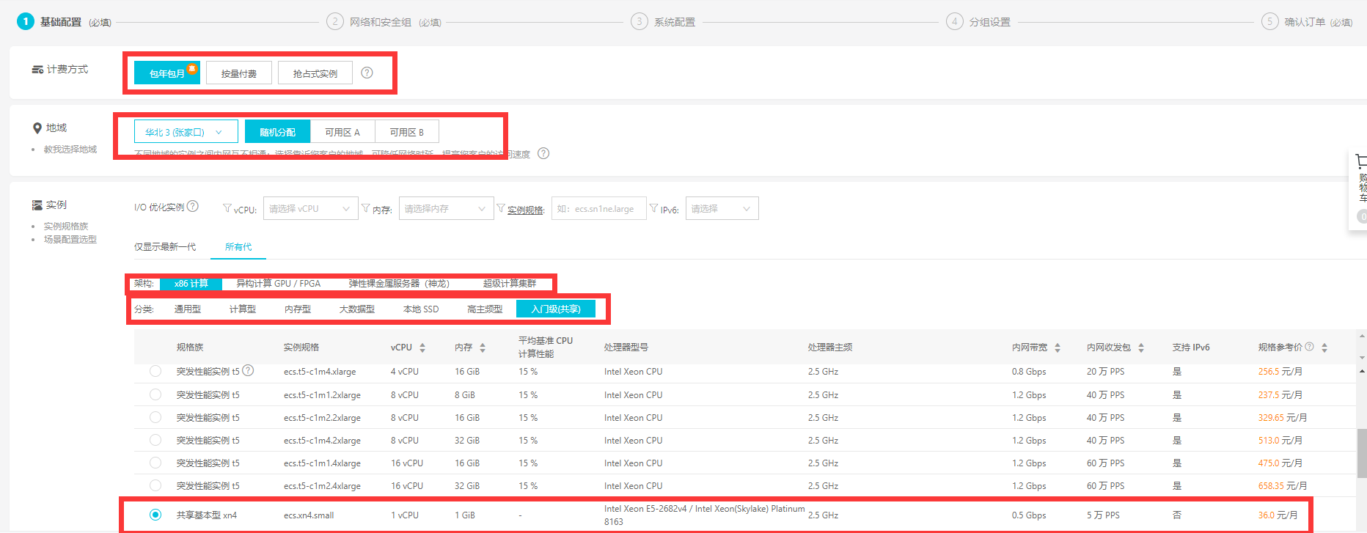Screen dimensions: 1367x533
Task: Switch to 仅显示最新一代 tab
Action: click(x=165, y=246)
